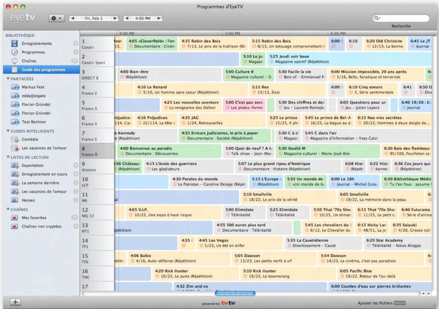Open 6:00 Mission impossible program
Viewport: 439px width, 309px height.
click(376, 74)
